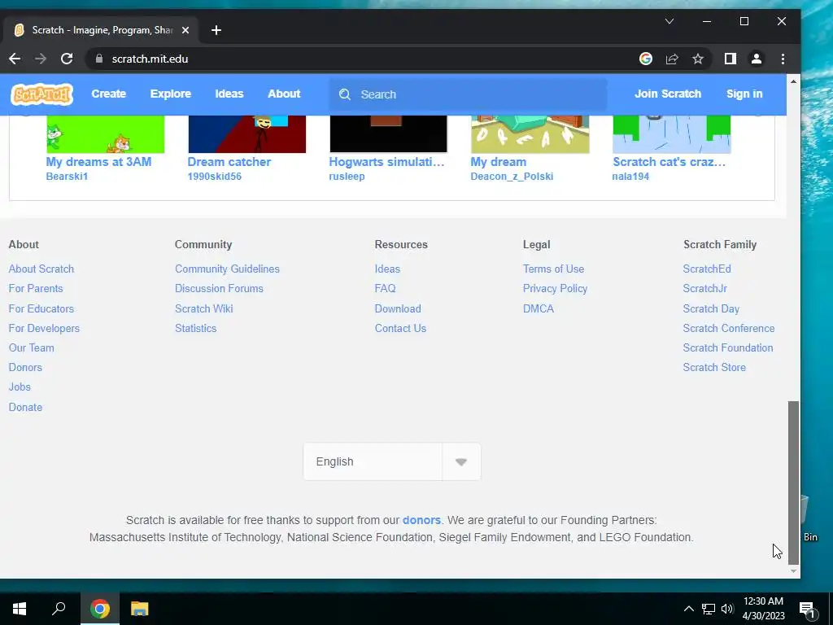Open the About navbar item
Screen dimensions: 833x625
tap(284, 94)
